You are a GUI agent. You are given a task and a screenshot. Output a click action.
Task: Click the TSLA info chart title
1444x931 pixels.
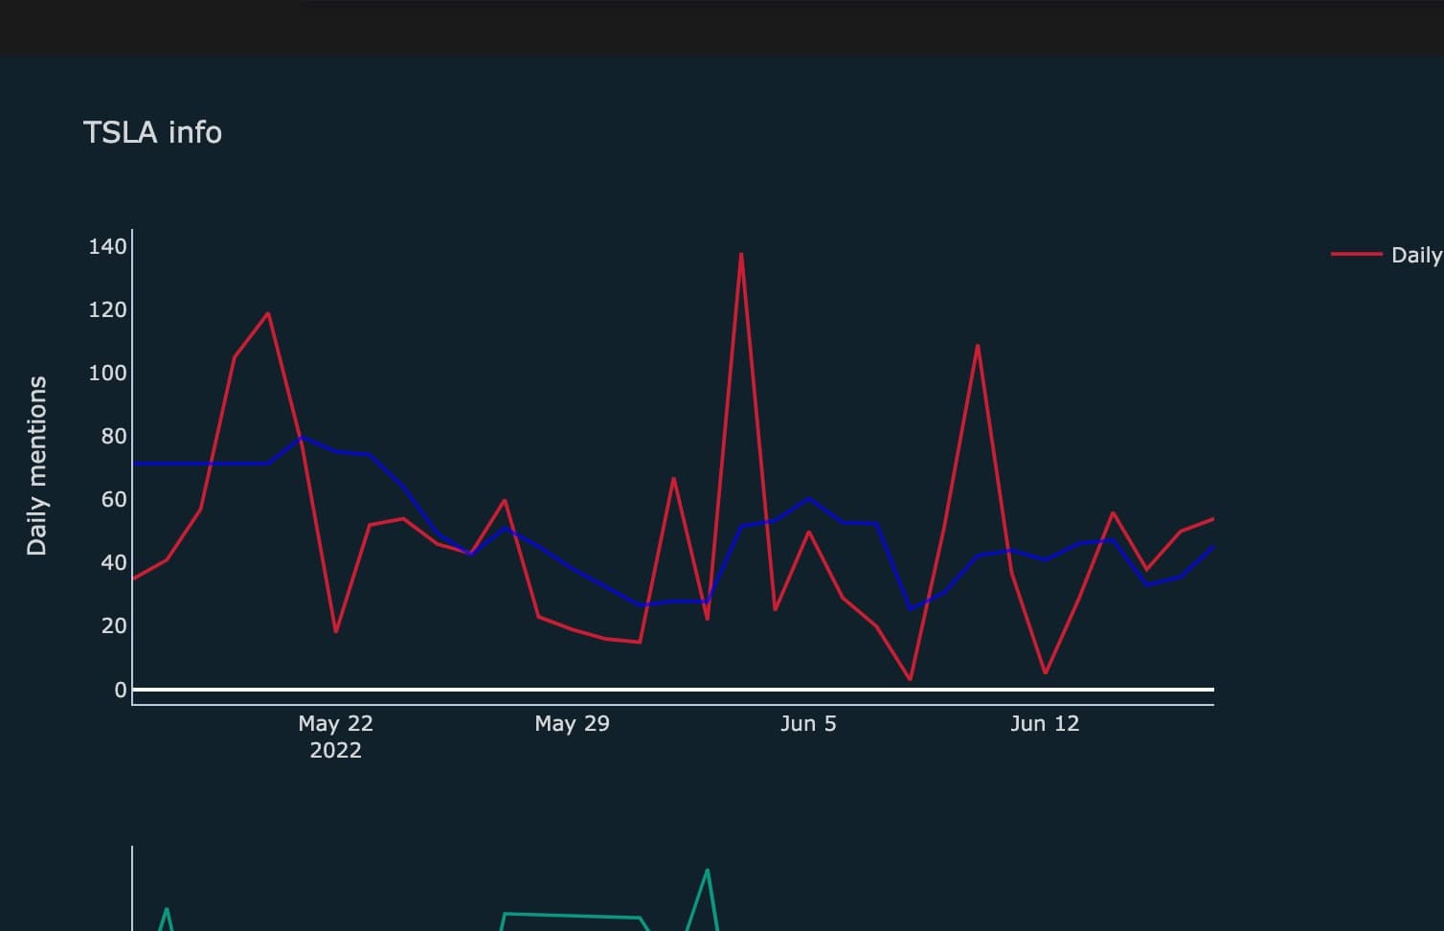152,132
